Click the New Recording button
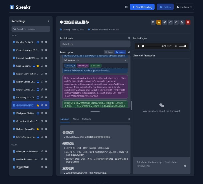 point(142,7)
